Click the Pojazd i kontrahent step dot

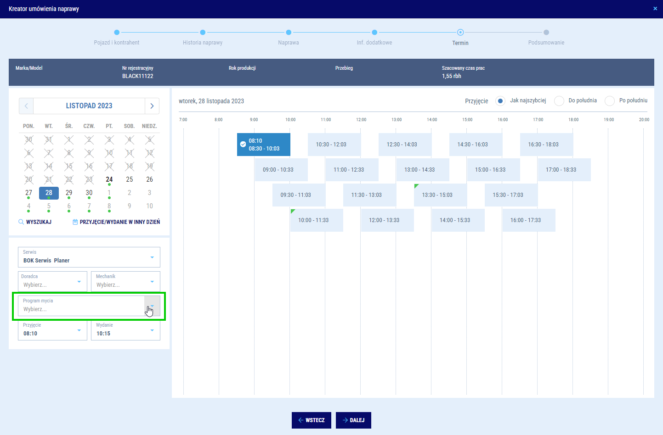pos(117,32)
